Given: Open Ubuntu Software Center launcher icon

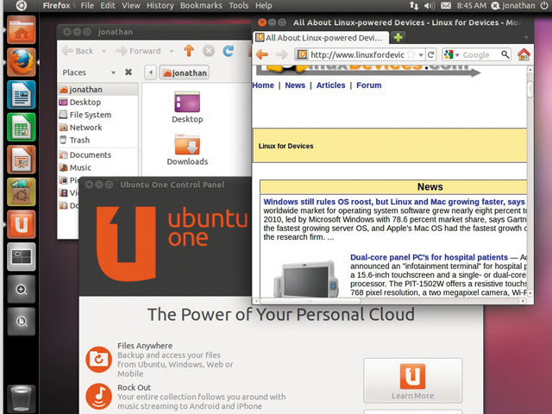Looking at the screenshot, I should (x=21, y=192).
